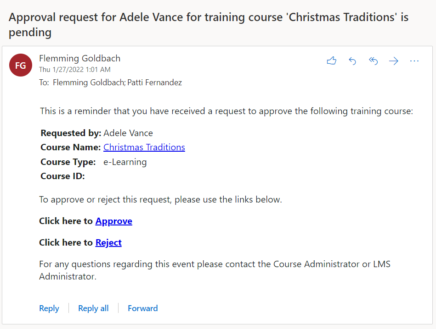Open the Christmas Traditions course link

point(144,148)
